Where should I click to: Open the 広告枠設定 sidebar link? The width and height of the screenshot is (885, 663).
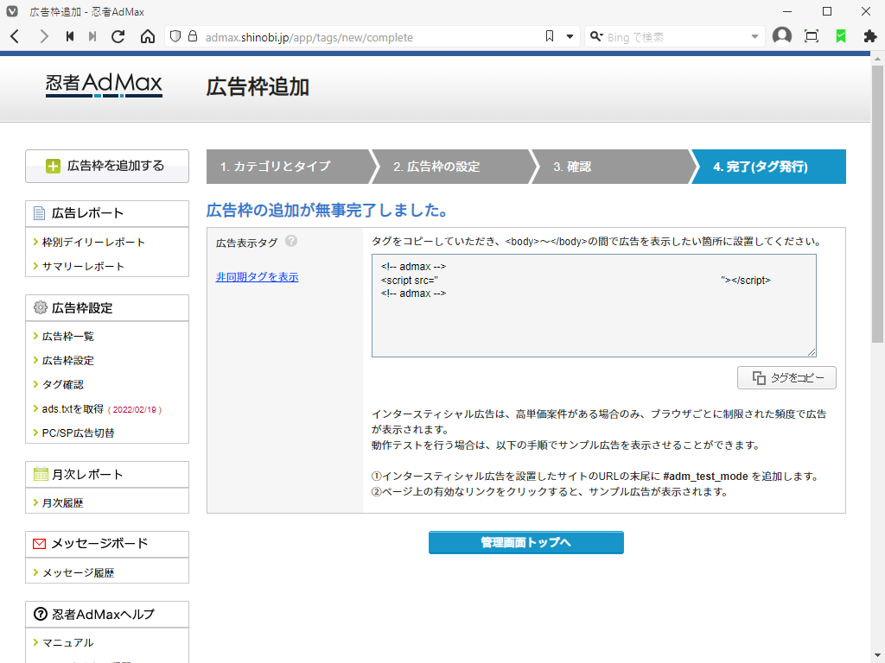point(67,361)
